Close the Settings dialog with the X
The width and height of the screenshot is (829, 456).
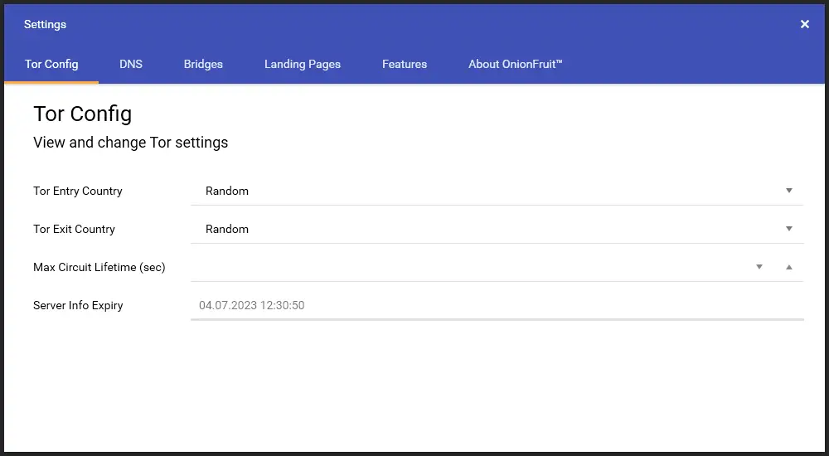[805, 24]
